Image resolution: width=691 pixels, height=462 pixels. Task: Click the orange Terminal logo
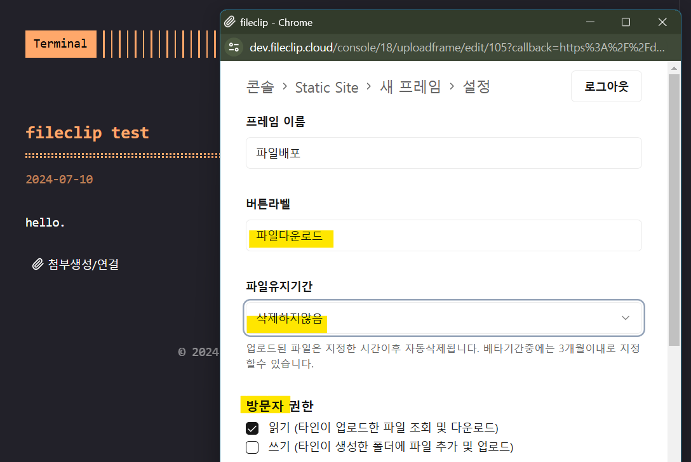pyautogui.click(x=60, y=44)
